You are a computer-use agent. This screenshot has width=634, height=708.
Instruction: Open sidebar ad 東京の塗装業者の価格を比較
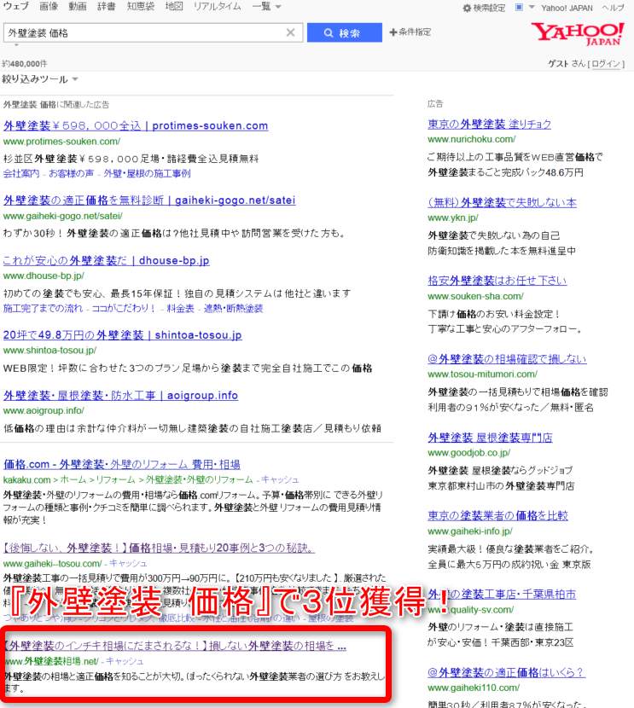point(497,516)
